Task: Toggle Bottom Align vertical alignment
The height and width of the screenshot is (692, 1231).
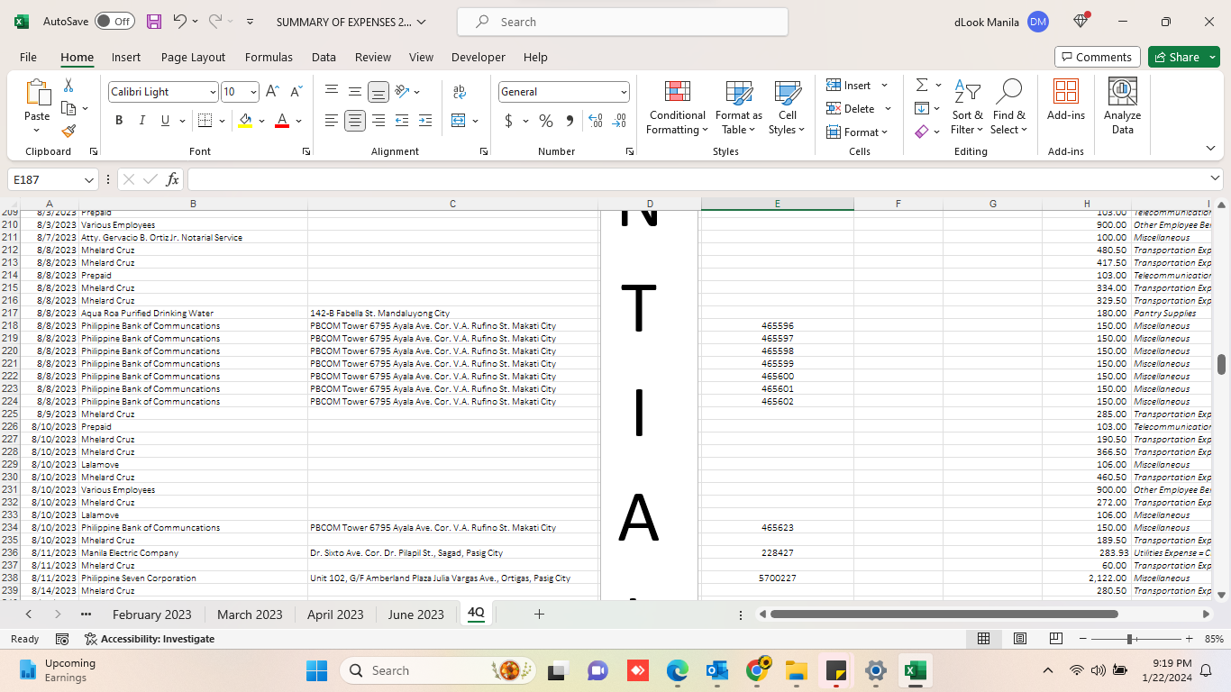Action: pyautogui.click(x=378, y=92)
